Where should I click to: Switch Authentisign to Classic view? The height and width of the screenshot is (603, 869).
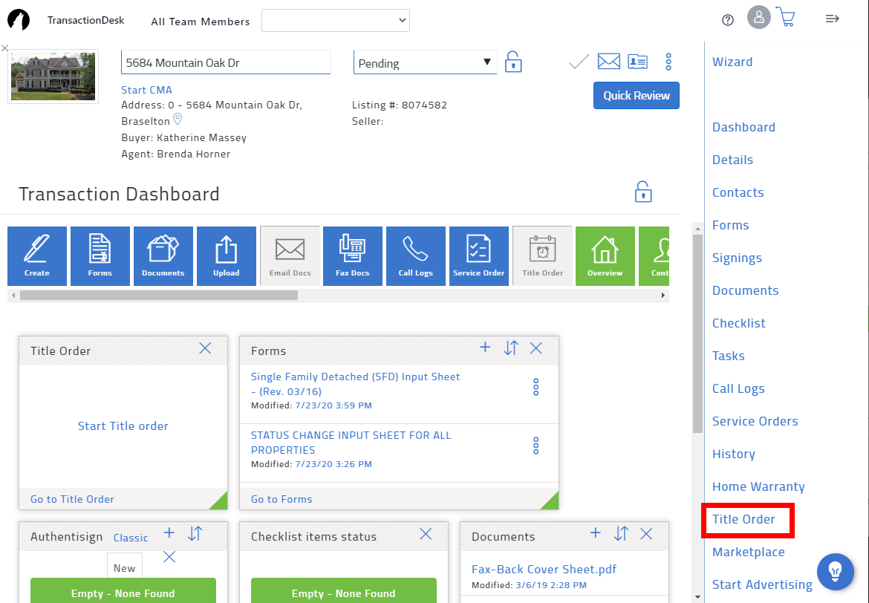(131, 538)
